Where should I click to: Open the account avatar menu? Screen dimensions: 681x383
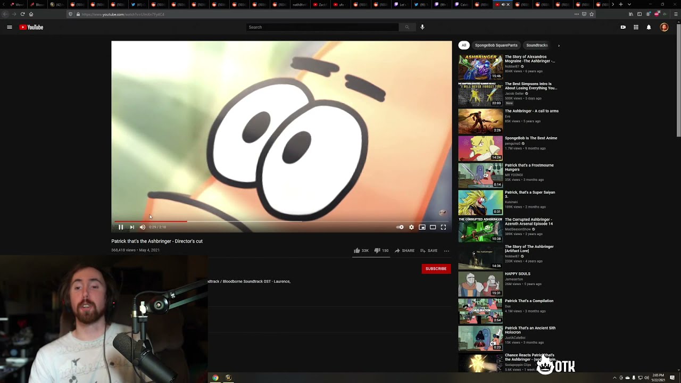[x=664, y=27]
